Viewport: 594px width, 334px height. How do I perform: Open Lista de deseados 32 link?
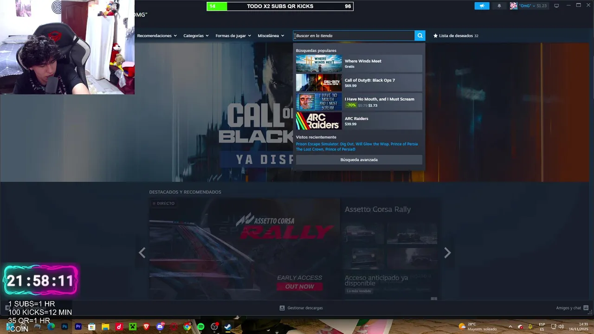coord(456,36)
